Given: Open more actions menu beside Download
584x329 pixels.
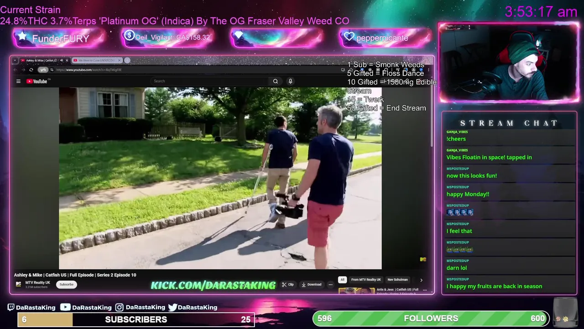Looking at the screenshot, I should tap(330, 284).
